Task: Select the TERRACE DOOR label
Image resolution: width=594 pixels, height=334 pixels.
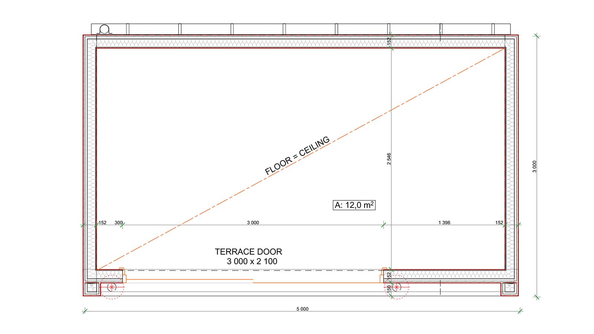Action: (x=248, y=252)
